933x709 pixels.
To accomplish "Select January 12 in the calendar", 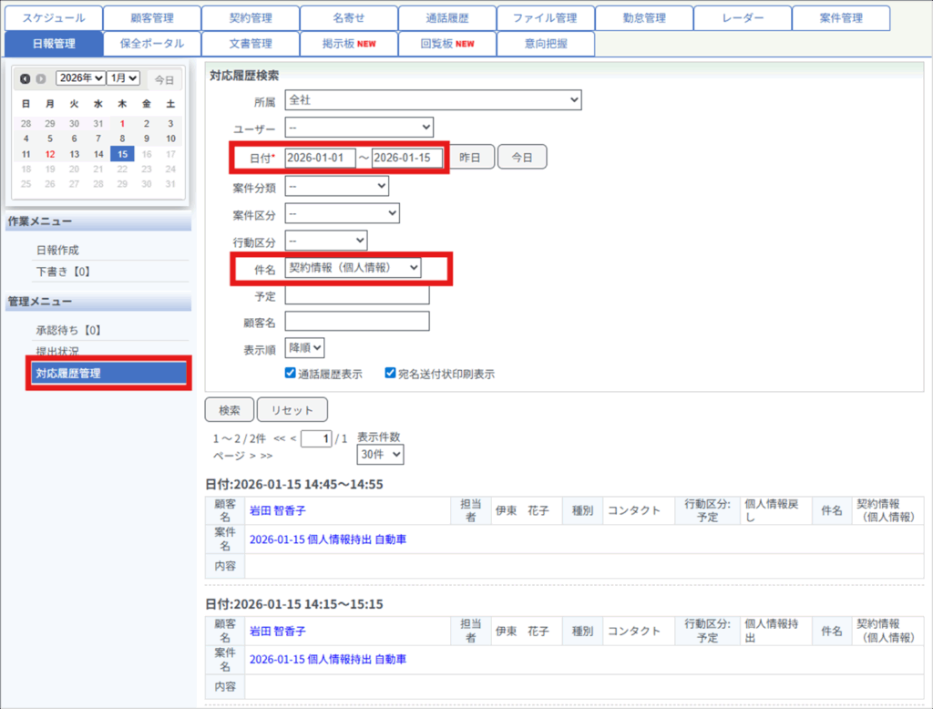I will (50, 154).
